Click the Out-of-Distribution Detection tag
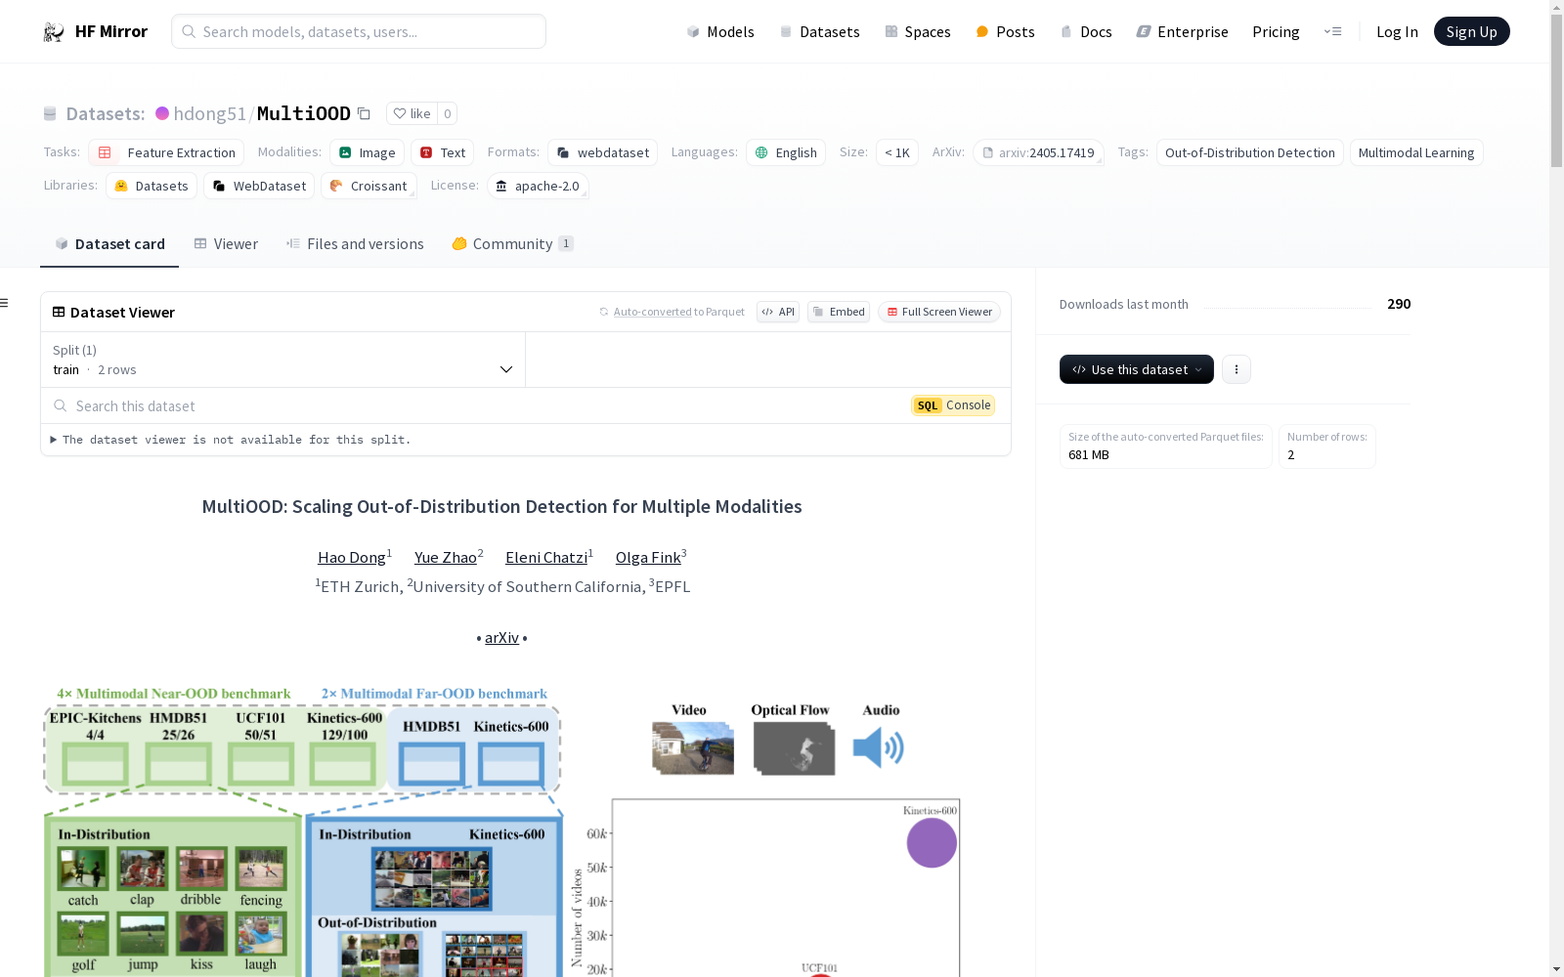 1250,152
